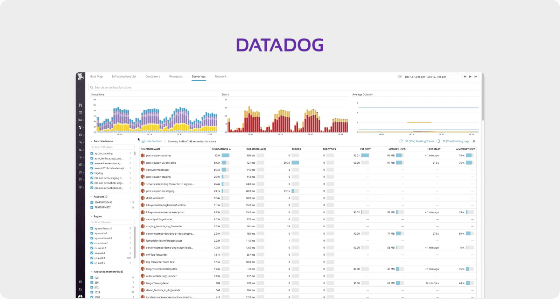Click the Filter 10 values region field

(x=112, y=222)
